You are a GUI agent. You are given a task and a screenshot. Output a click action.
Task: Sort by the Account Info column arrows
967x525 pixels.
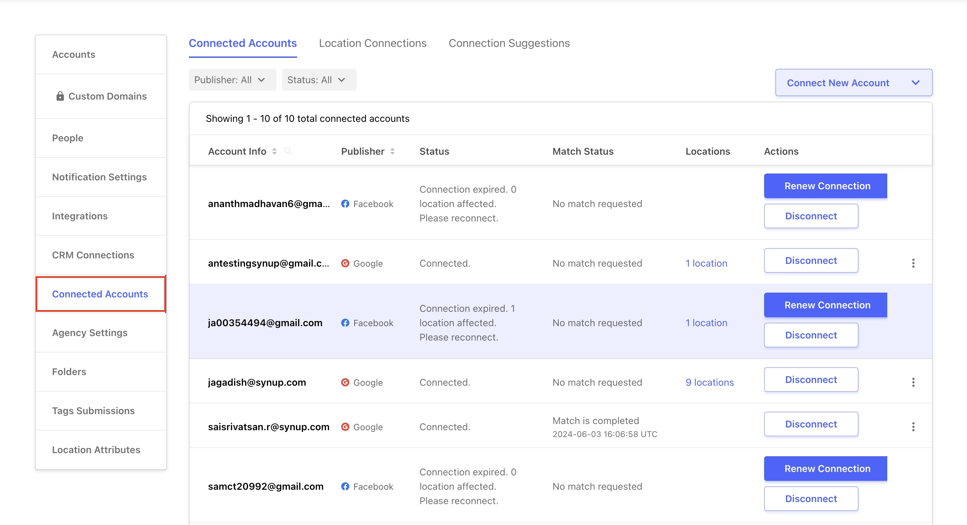point(274,151)
